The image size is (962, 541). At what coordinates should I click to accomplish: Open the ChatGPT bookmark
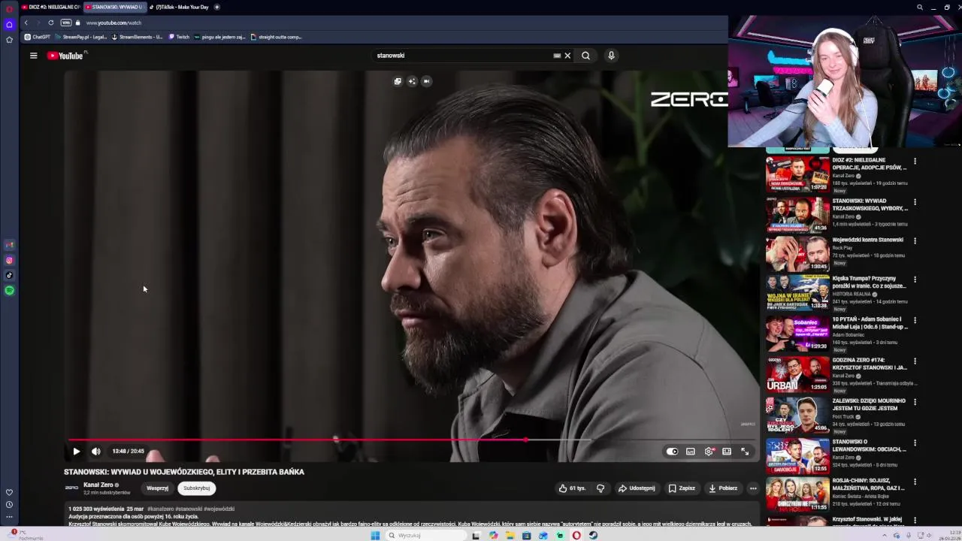(x=38, y=37)
